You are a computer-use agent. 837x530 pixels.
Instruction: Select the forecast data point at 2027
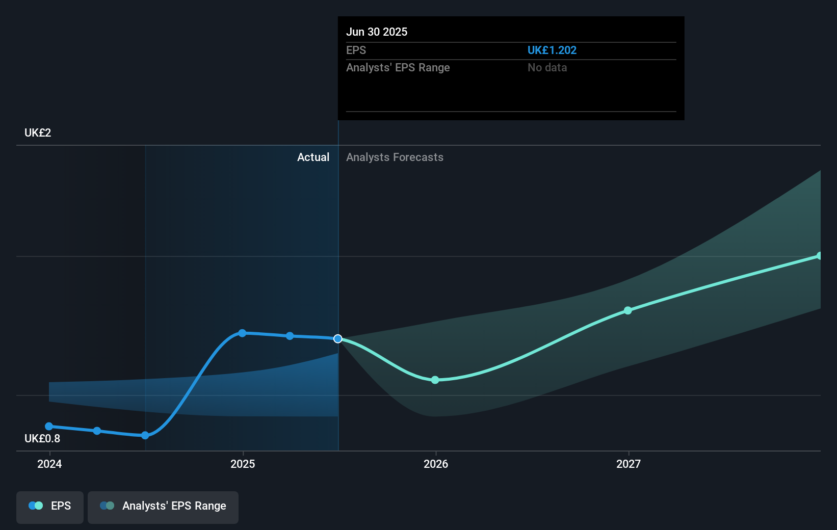(628, 310)
